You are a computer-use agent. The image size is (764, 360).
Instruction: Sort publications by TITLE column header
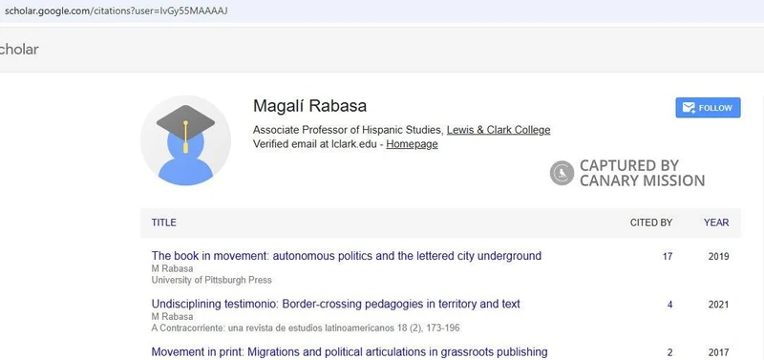pyautogui.click(x=163, y=222)
